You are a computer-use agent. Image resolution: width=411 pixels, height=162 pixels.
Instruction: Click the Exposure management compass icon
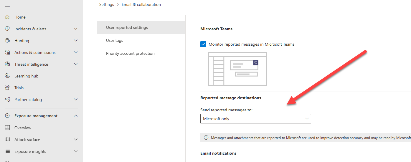pyautogui.click(x=7, y=116)
